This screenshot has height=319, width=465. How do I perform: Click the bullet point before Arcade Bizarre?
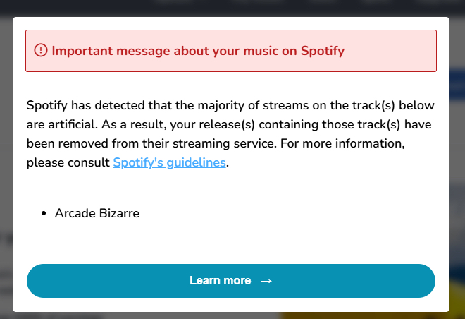(44, 213)
